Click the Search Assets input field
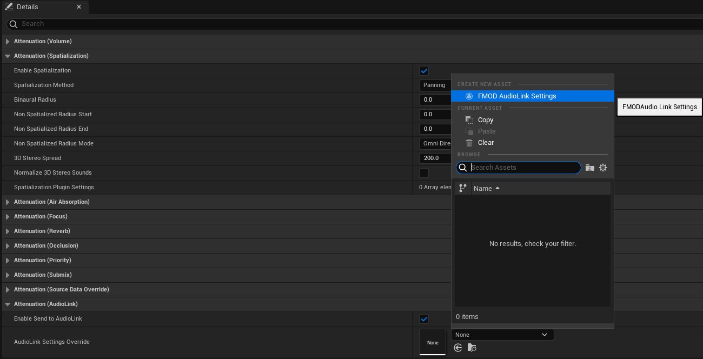 click(x=522, y=168)
